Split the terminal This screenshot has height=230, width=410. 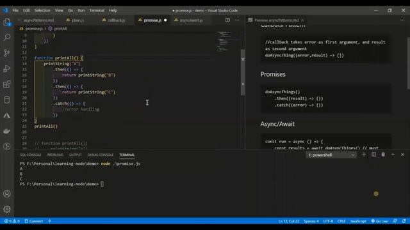coord(373,155)
